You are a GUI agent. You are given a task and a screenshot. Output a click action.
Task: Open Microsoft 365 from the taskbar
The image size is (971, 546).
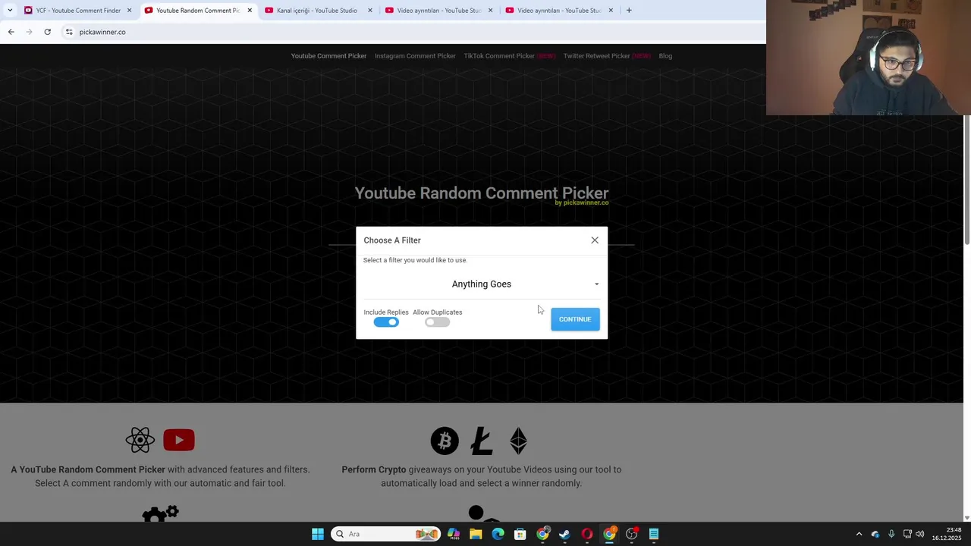454,534
